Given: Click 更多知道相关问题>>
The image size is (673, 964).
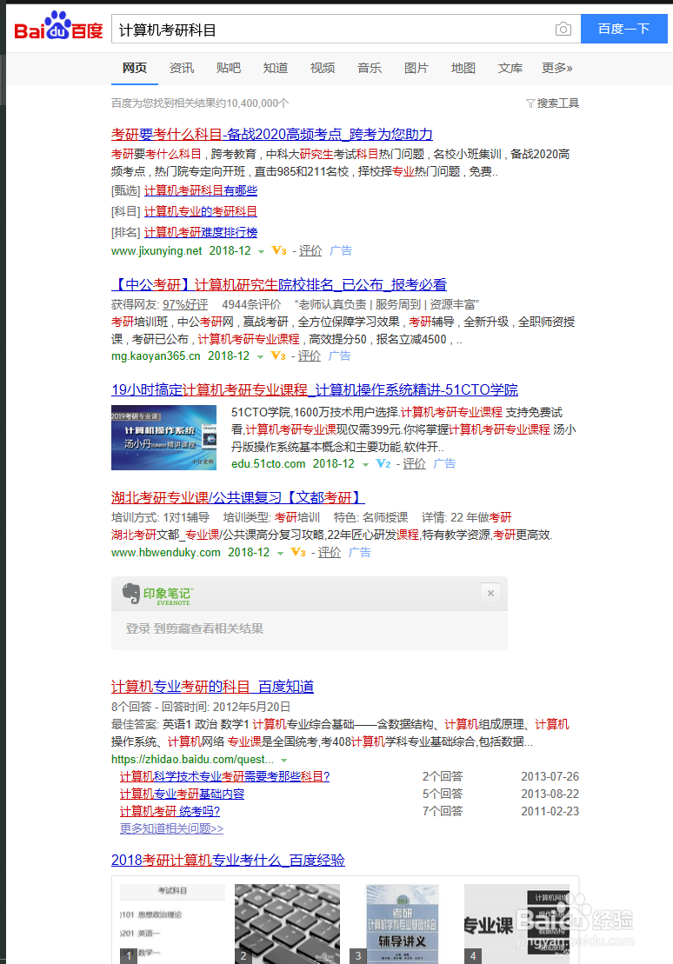Looking at the screenshot, I should [x=171, y=828].
